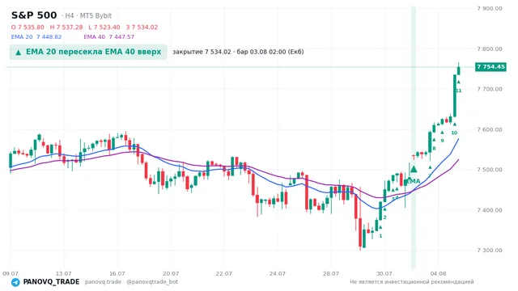Click the 09.07 date axis label
Image resolution: width=518 pixels, height=291 pixels.
pos(11,273)
